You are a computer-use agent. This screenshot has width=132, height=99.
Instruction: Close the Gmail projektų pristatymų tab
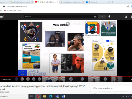[32, 2]
